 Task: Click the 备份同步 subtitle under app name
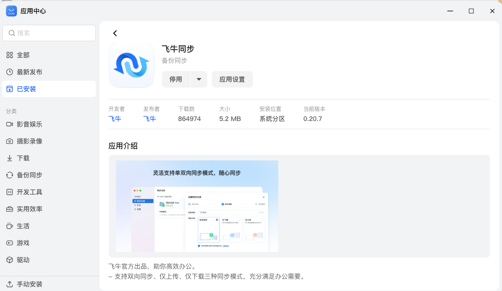(x=175, y=60)
